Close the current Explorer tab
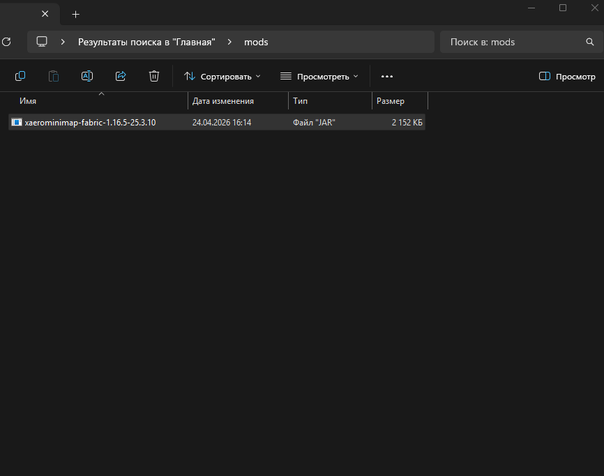The image size is (604, 476). 45,14
